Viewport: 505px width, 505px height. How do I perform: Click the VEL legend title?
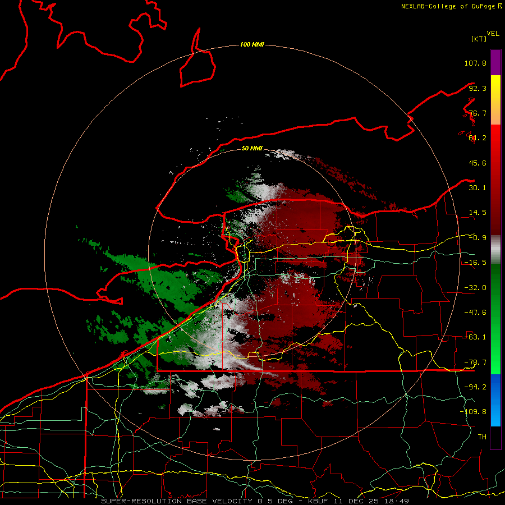pos(493,34)
